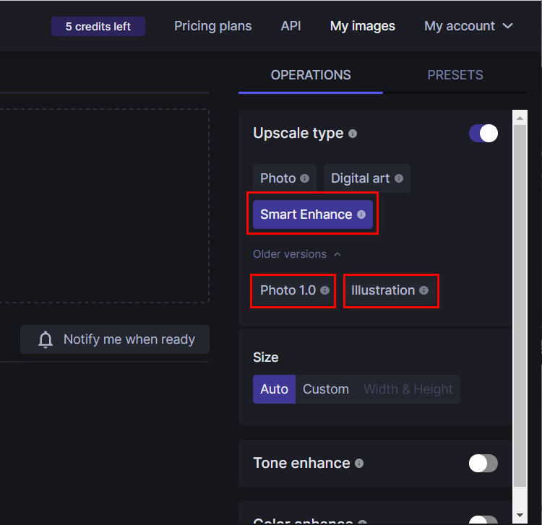
Task: Open the My images page
Action: click(x=362, y=26)
